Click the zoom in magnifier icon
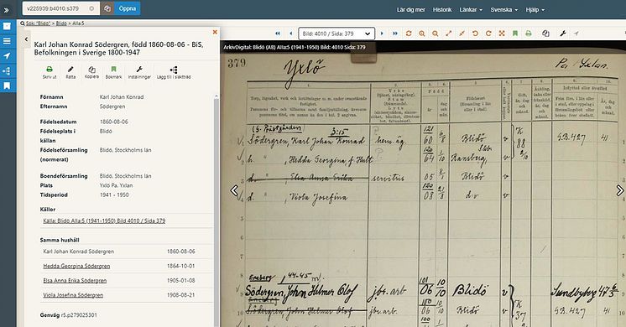The height and width of the screenshot is (327, 626). pyautogui.click(x=421, y=34)
